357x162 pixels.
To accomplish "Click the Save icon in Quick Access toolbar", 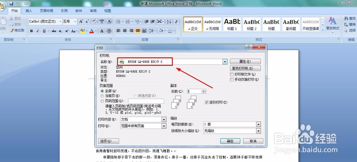I will pos(11,4).
